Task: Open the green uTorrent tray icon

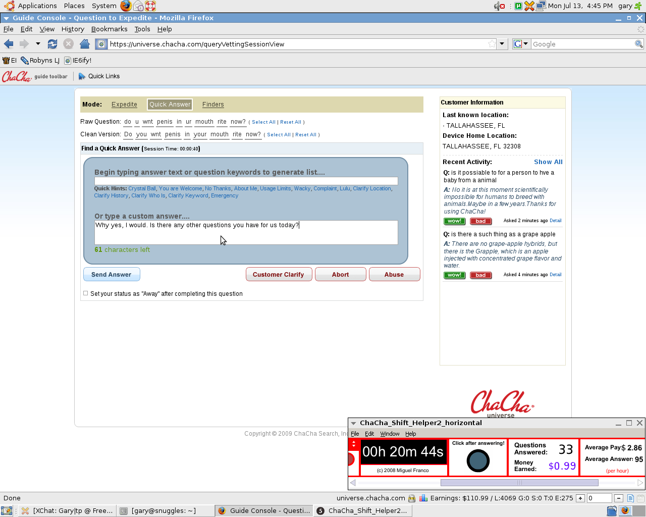Action: coord(518,6)
